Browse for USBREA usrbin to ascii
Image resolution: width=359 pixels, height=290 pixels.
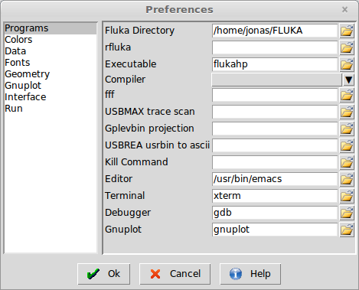pos(347,145)
